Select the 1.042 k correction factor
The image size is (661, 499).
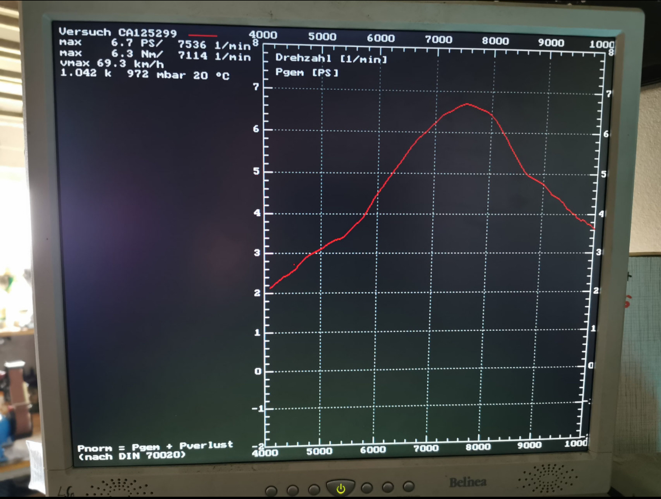(x=86, y=73)
